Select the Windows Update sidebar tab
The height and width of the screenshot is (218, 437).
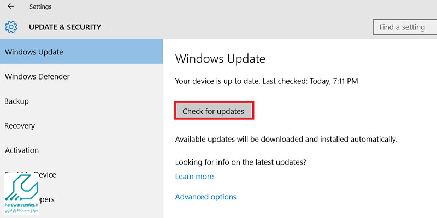coord(81,52)
